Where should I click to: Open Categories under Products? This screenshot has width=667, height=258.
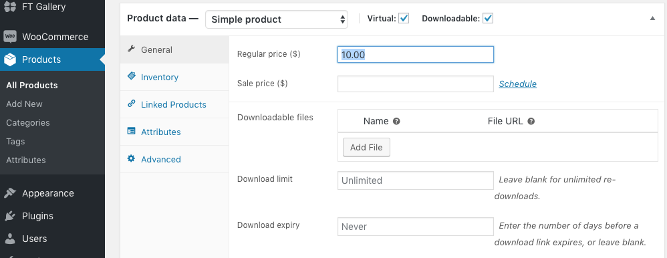point(28,122)
